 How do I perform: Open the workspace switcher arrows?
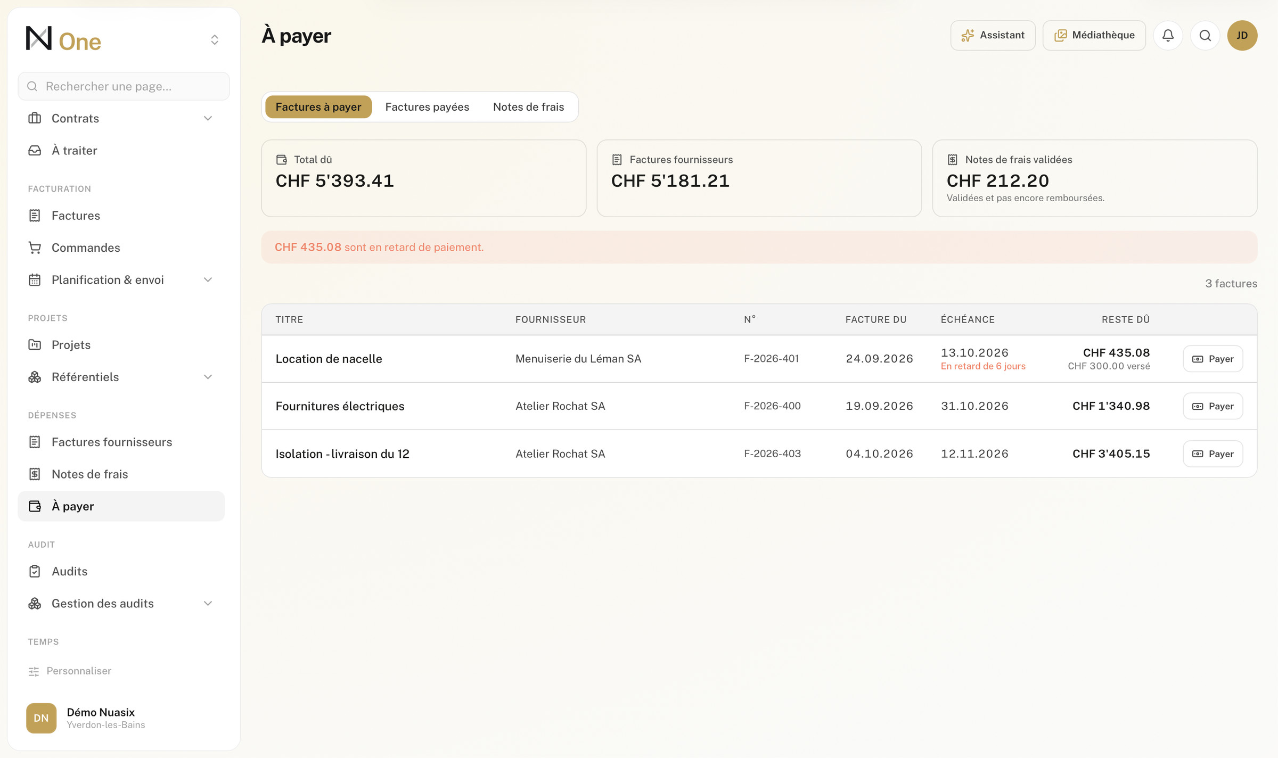215,39
